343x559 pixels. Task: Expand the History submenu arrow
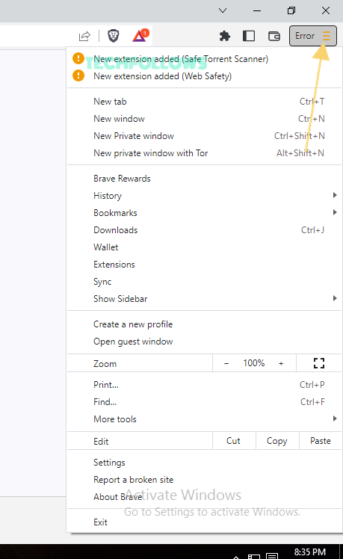[335, 195]
